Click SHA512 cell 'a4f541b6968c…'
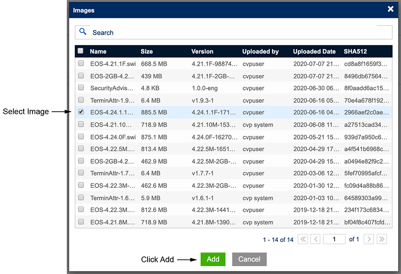The image size is (401, 274). (x=366, y=149)
